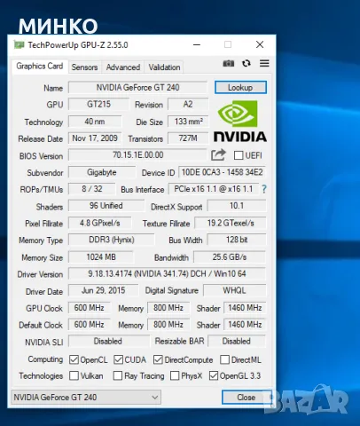The width and height of the screenshot is (360, 426).
Task: Click the Name field NVIDIA GeForce GT 240
Action: click(x=137, y=88)
